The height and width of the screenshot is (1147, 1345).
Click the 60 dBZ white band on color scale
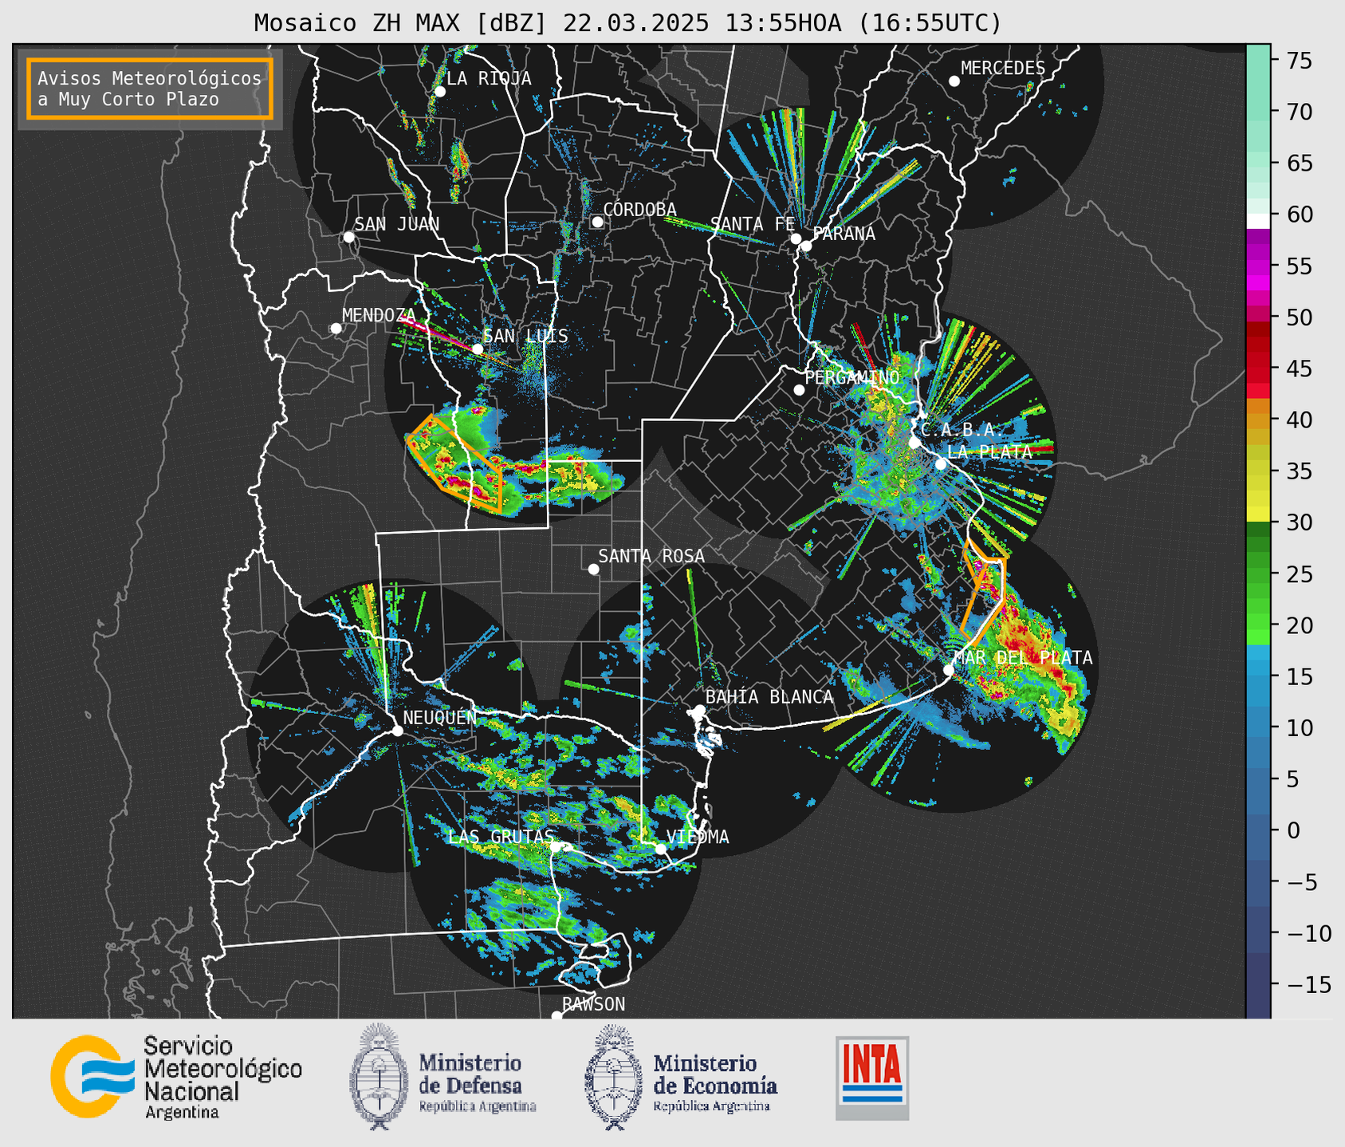(x=1258, y=221)
